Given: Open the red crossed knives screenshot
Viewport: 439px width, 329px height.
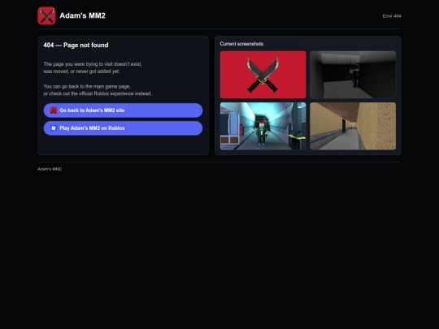Looking at the screenshot, I should click(263, 75).
